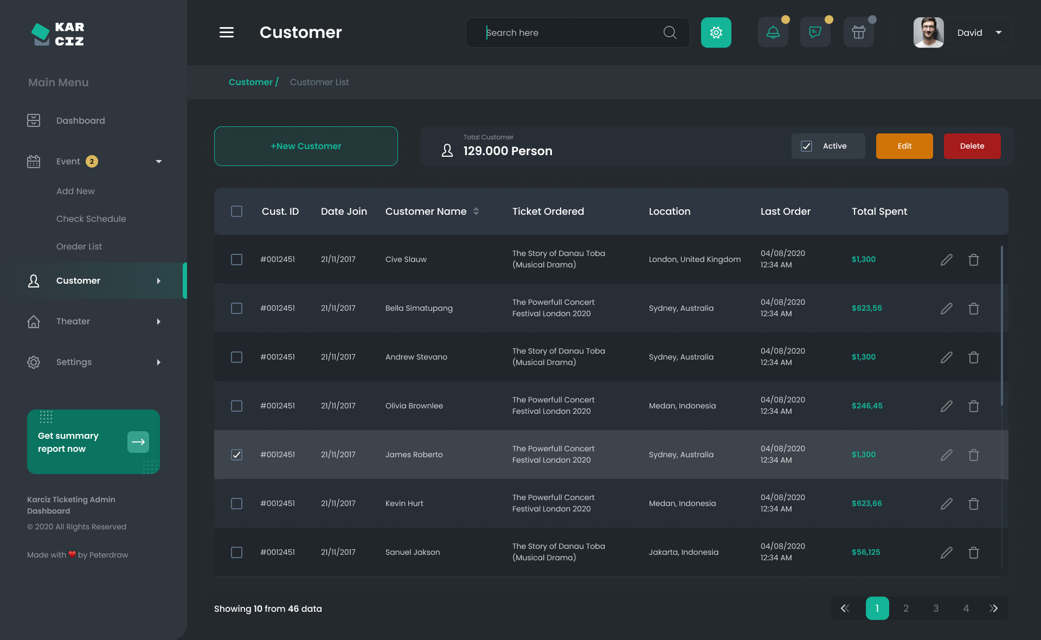Screen dimensions: 1041x640
Task: Check the select-all header checkbox
Action: (236, 212)
